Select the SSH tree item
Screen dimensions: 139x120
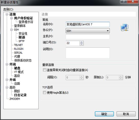[17, 30]
